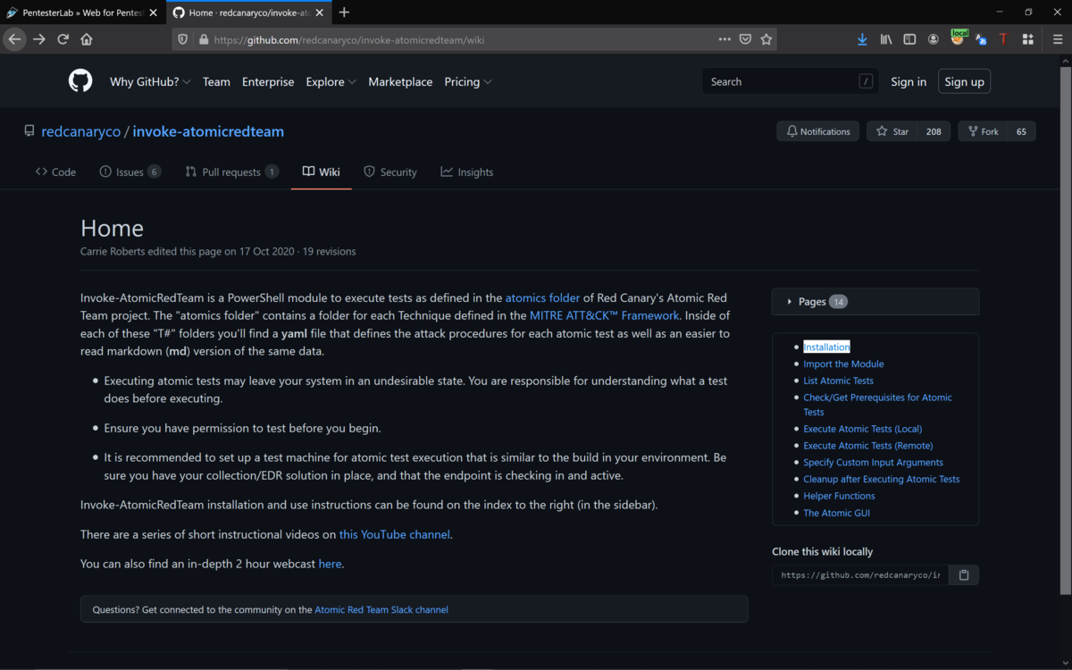Open the Issues tab

[130, 172]
